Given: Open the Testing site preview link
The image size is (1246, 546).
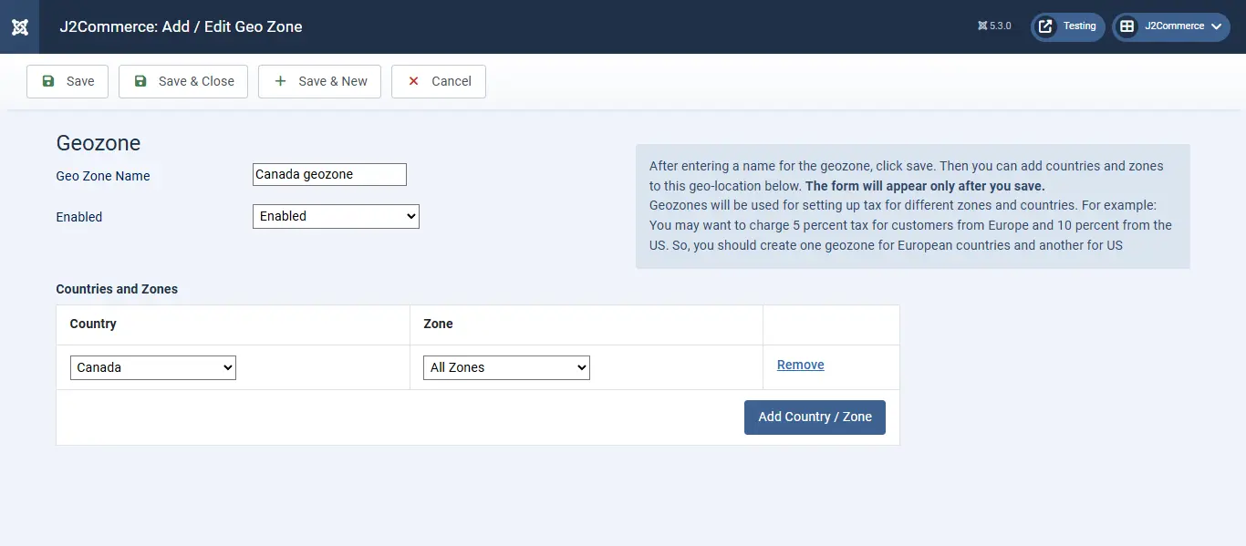Looking at the screenshot, I should click(x=1068, y=26).
